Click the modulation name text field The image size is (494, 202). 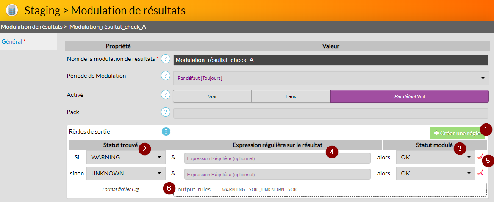pos(330,60)
